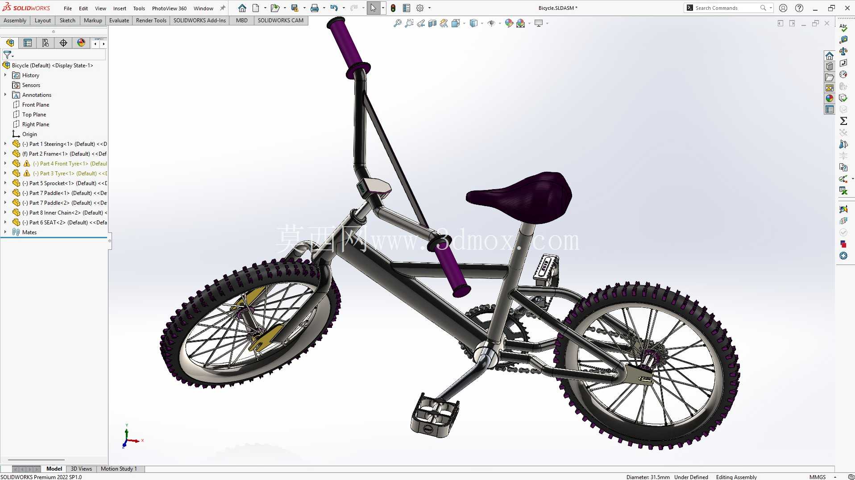Switch to the Render Tools tab
The height and width of the screenshot is (480, 855).
coord(151,20)
